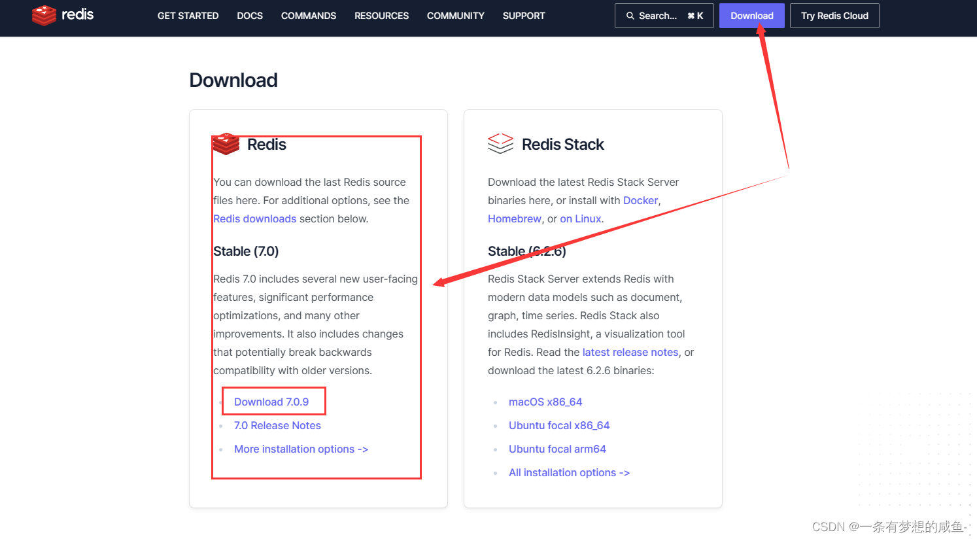Viewport: 977px width, 539px height.
Task: Open More installation options link
Action: [x=301, y=449]
